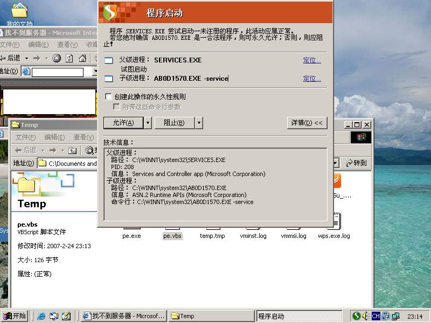Switch to 找不到服务器 taskbar button
431x323 pixels.
[x=123, y=316]
